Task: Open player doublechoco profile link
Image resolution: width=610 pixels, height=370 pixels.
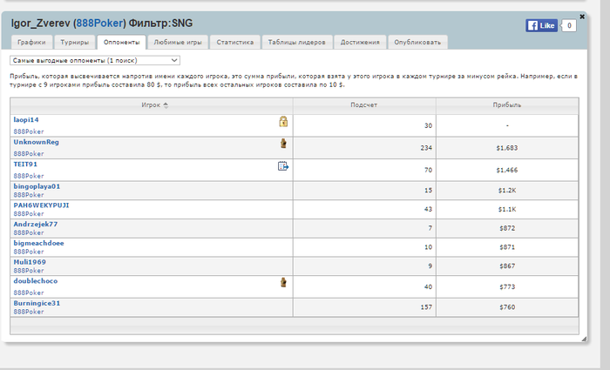Action: click(x=36, y=280)
